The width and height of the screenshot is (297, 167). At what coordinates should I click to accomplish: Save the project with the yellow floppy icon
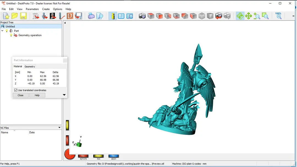23,16
